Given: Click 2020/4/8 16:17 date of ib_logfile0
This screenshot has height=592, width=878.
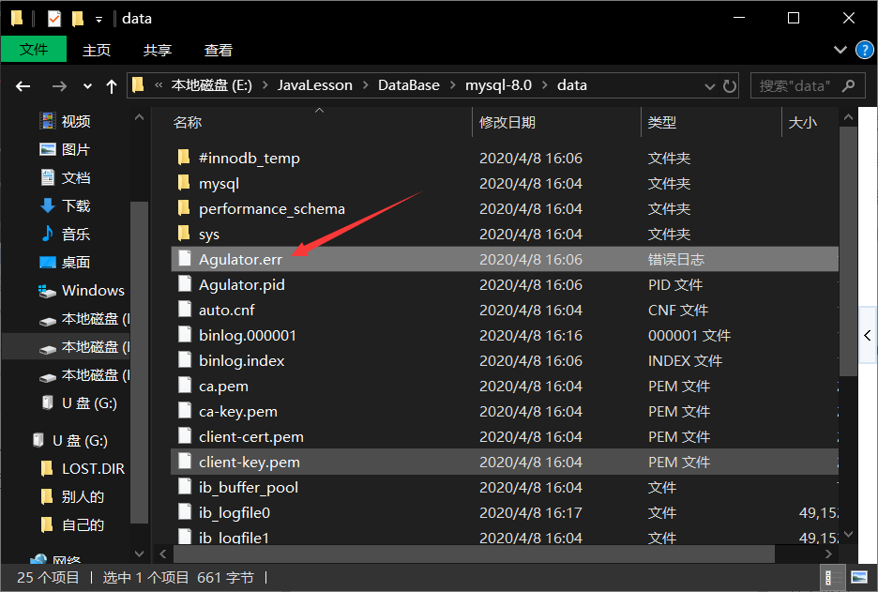Looking at the screenshot, I should 531,512.
